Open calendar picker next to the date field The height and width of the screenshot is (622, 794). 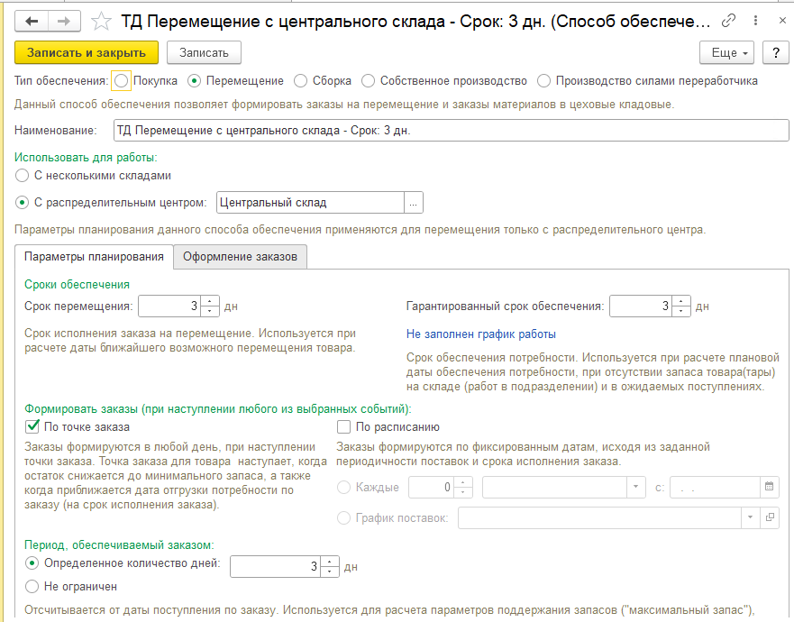click(x=769, y=487)
